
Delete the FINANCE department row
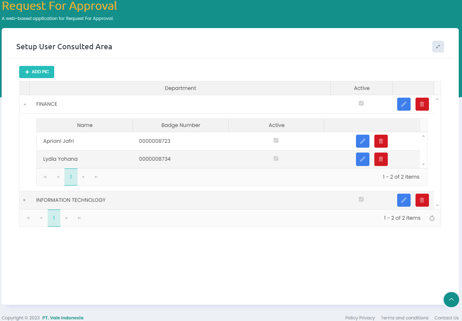[422, 104]
